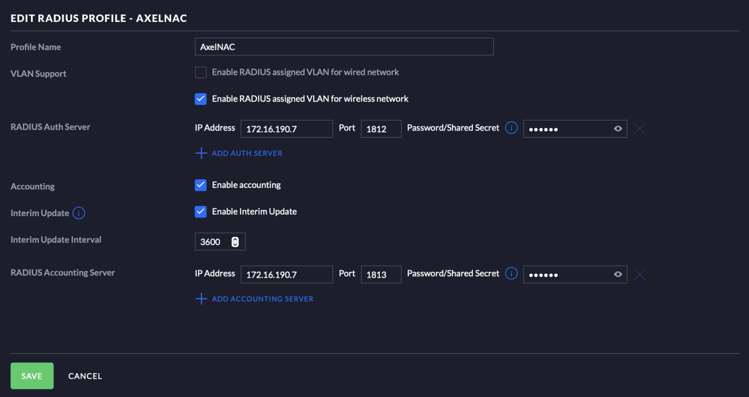Reveal the Auth Server shared secret
Viewport: 749px width, 397px height.
(x=617, y=129)
